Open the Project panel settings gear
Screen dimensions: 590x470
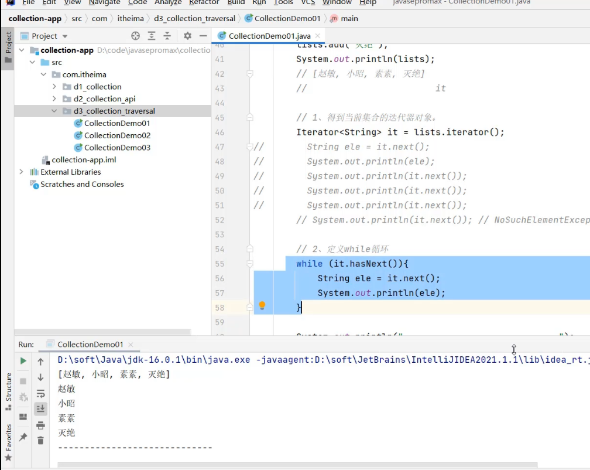[187, 36]
